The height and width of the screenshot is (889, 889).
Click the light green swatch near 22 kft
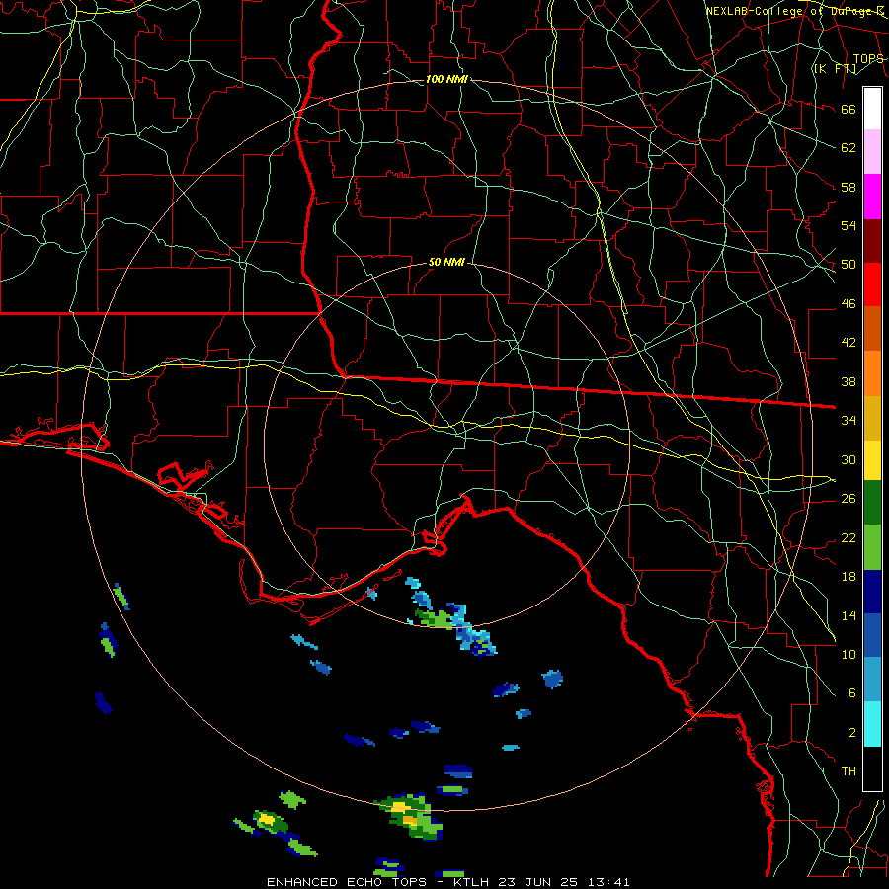click(872, 547)
